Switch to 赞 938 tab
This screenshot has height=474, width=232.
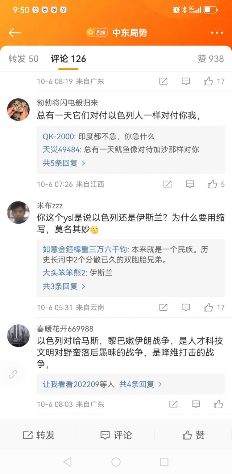click(x=211, y=59)
